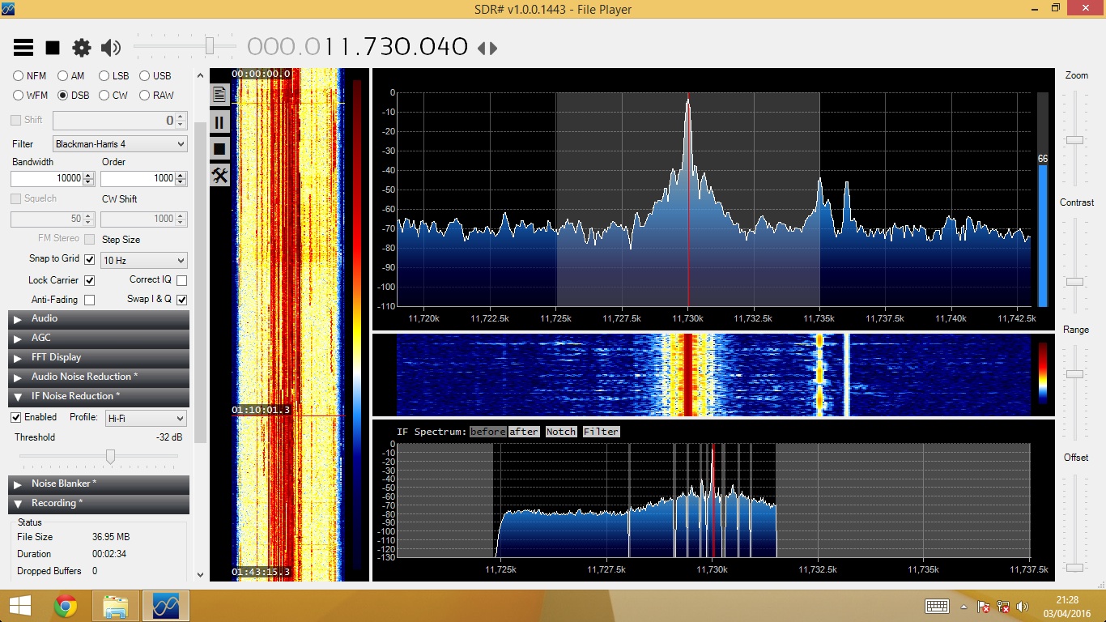Click the Contrast vertical slider

(1074, 267)
